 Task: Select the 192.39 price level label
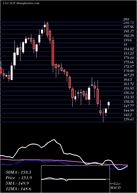tap(129, 36)
